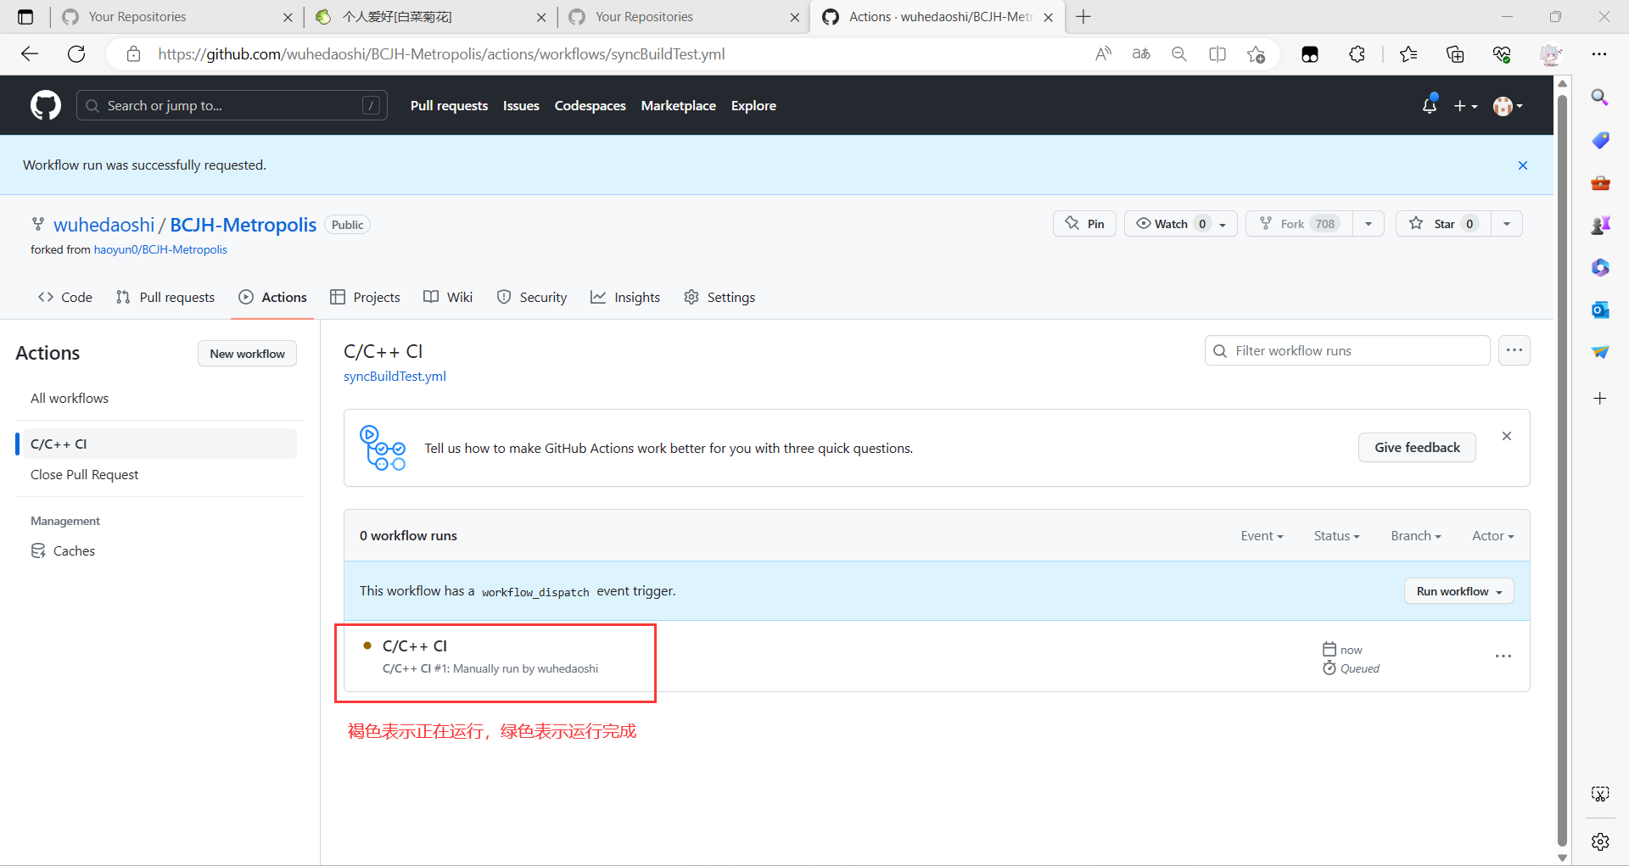Open the Event filter dropdown
The width and height of the screenshot is (1629, 866).
tap(1262, 536)
